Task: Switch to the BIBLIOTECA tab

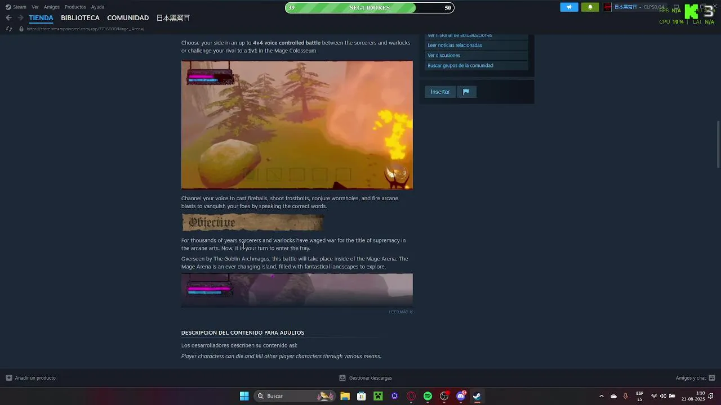Action: click(x=80, y=18)
